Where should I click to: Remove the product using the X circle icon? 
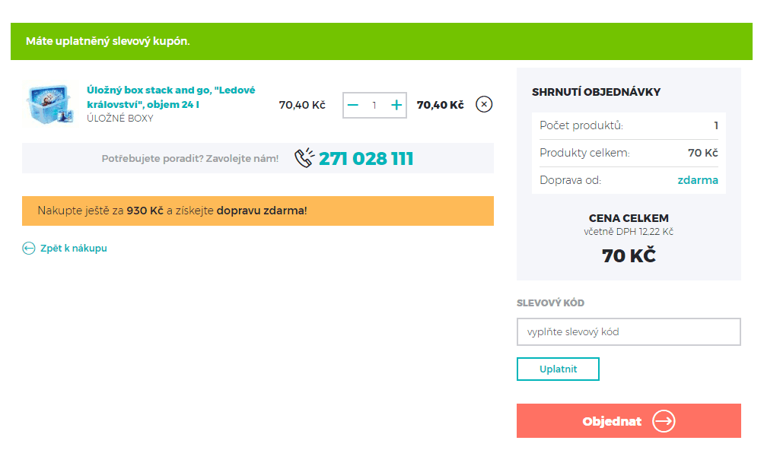484,104
